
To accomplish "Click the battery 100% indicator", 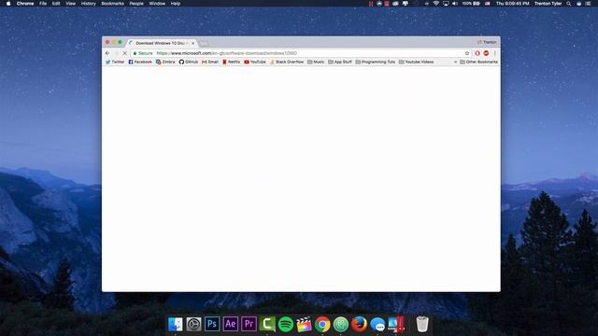I will pyautogui.click(x=471, y=4).
